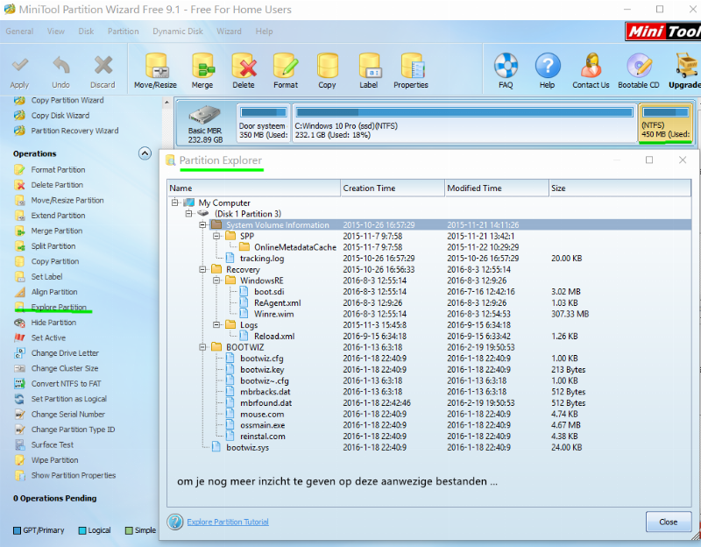Select the bootwiz.sys file row
The image size is (701, 547).
click(x=429, y=447)
